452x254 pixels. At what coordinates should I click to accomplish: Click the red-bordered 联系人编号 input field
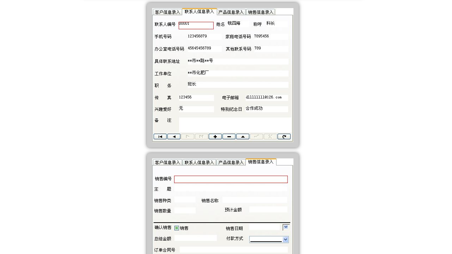tap(196, 25)
